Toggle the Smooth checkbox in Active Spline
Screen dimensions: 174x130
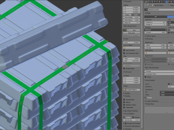tap(146, 97)
